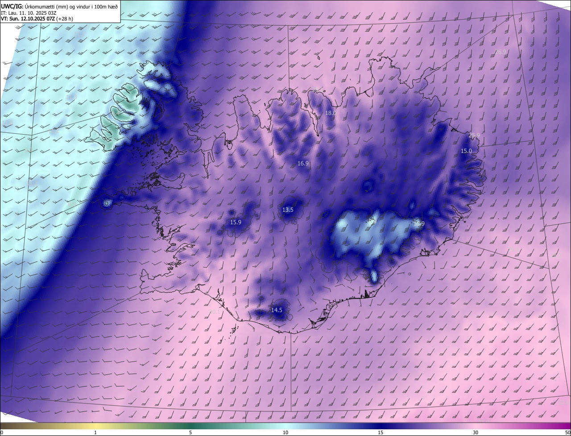Viewport: 571px width, 436px height.
Task: Click the color scale tick label '5'
Action: tap(190, 432)
